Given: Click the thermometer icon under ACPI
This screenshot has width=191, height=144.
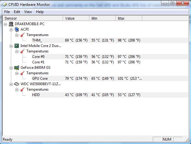Looking at the screenshot, I should pyautogui.click(x=22, y=35).
